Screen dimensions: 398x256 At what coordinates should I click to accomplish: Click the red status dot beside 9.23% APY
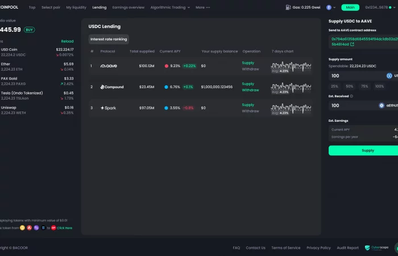click(x=167, y=66)
